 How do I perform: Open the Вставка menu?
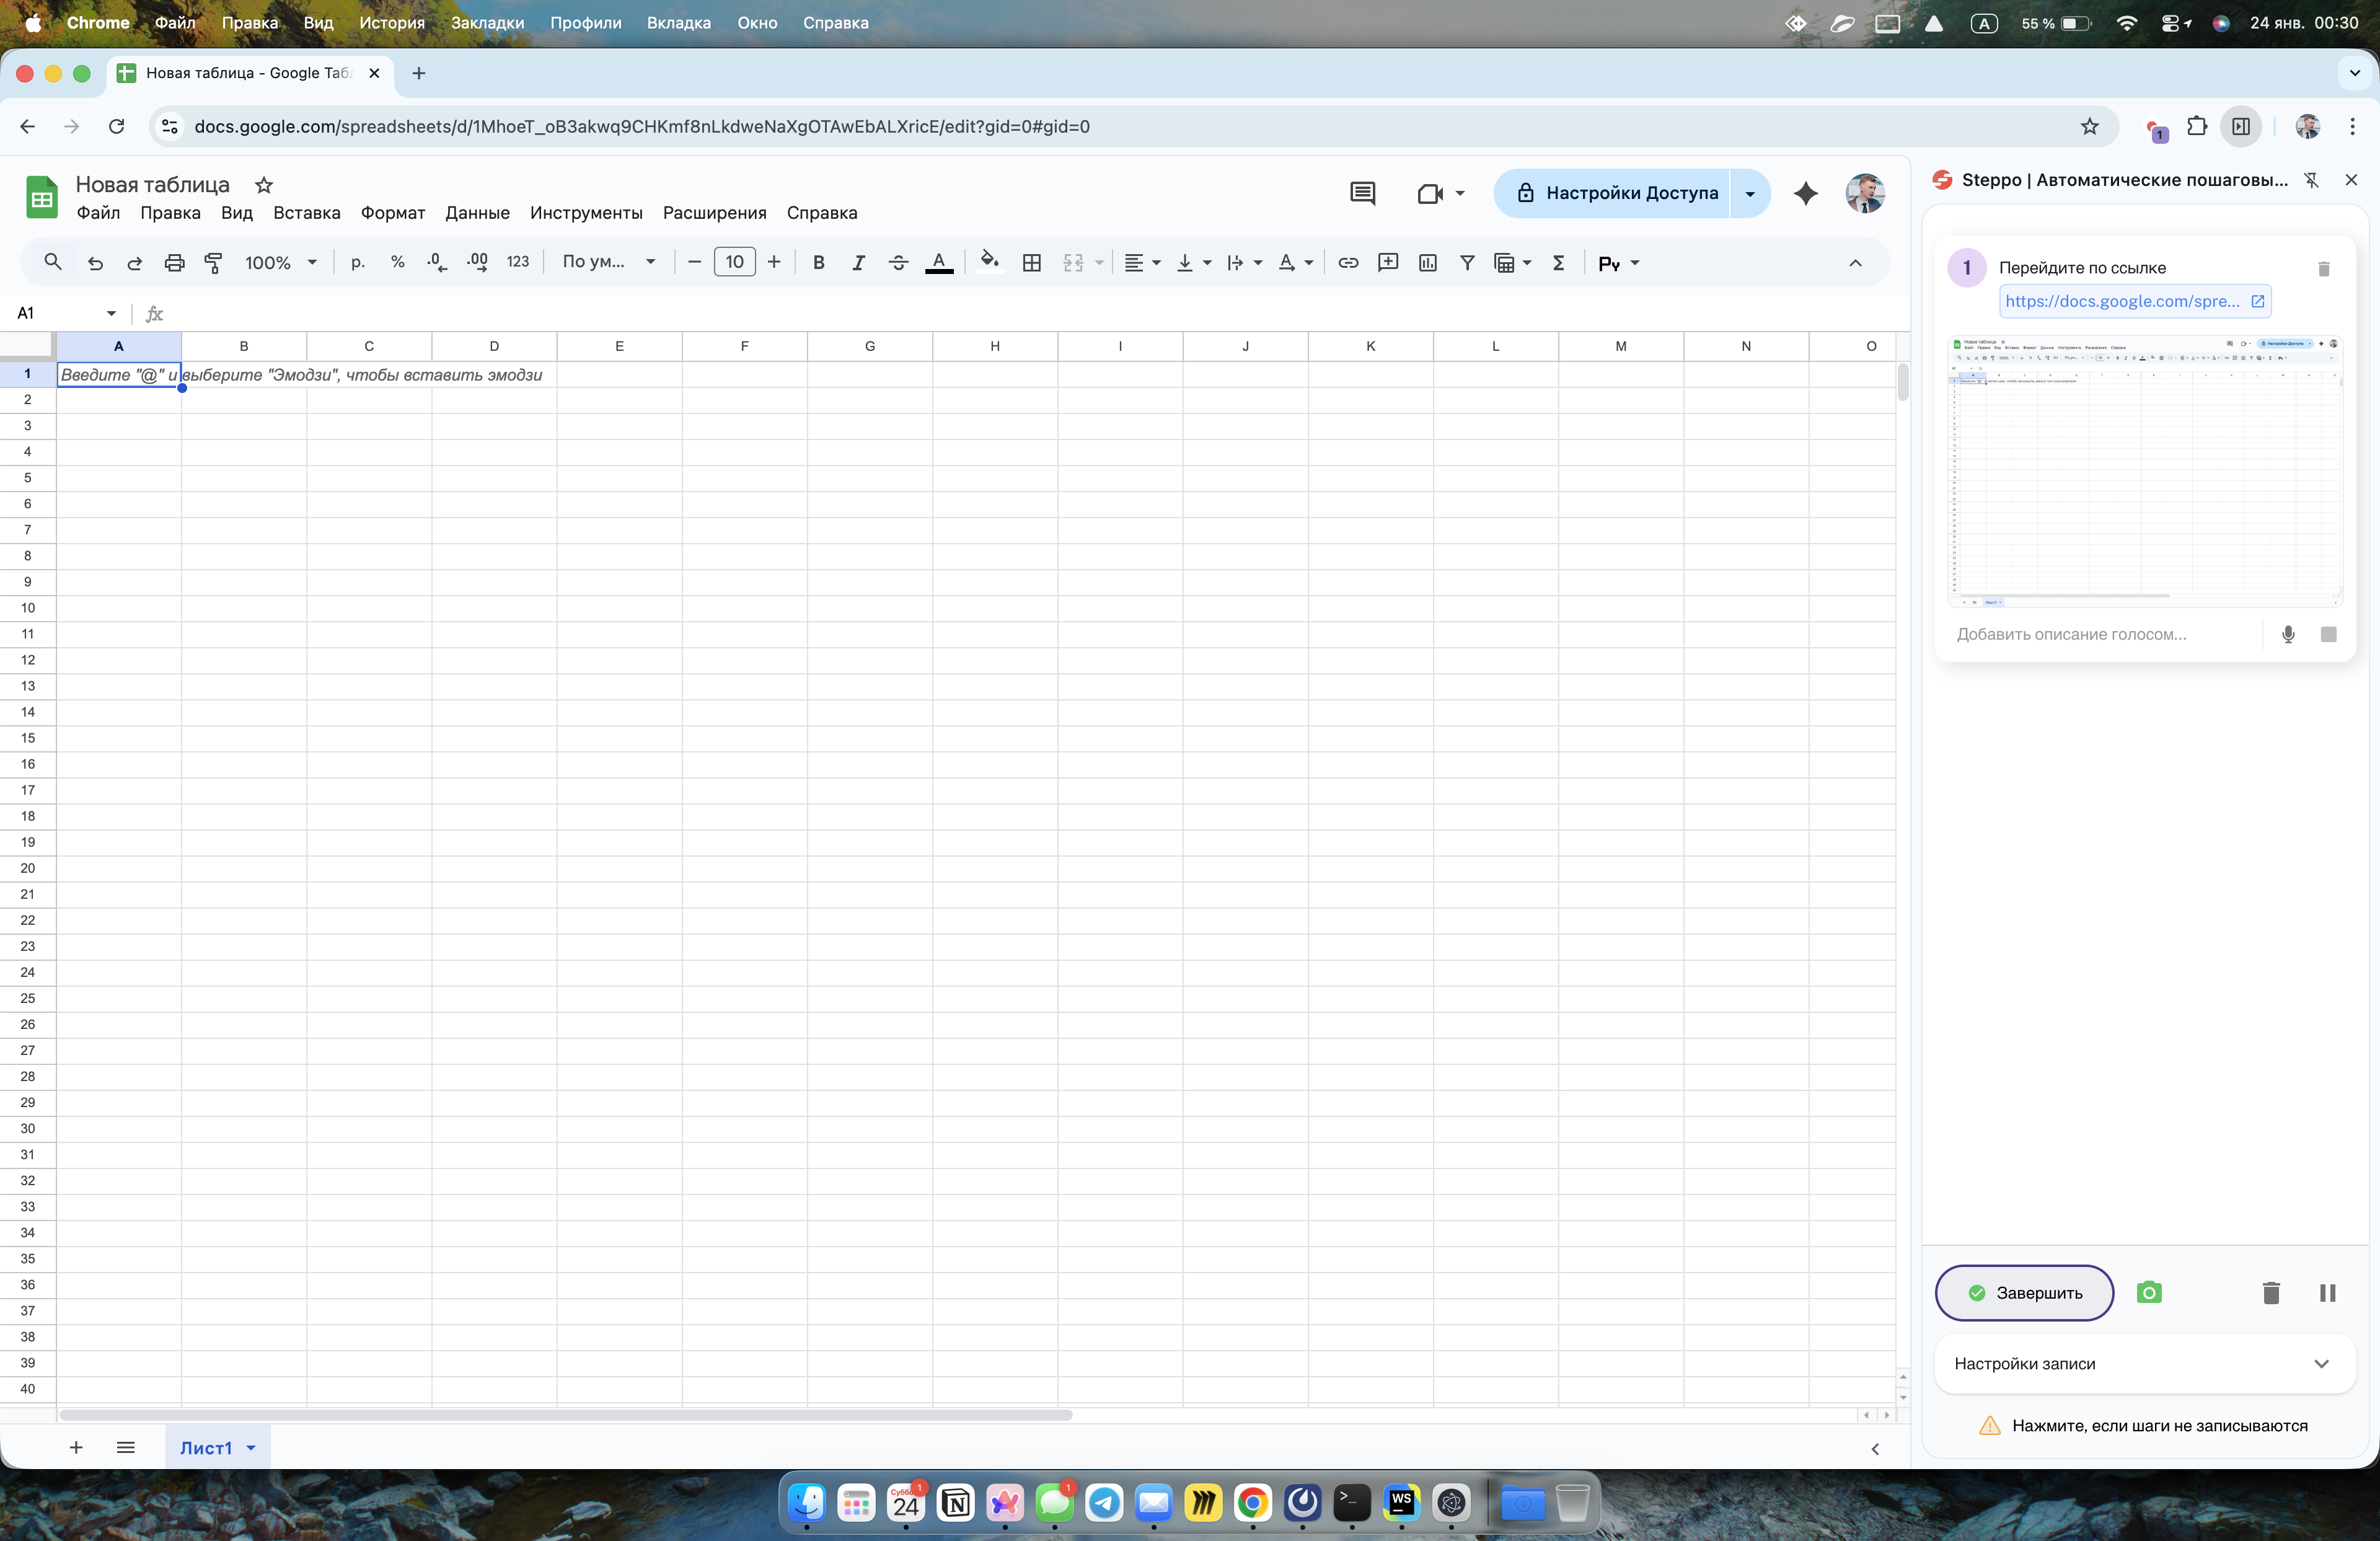[x=306, y=213]
